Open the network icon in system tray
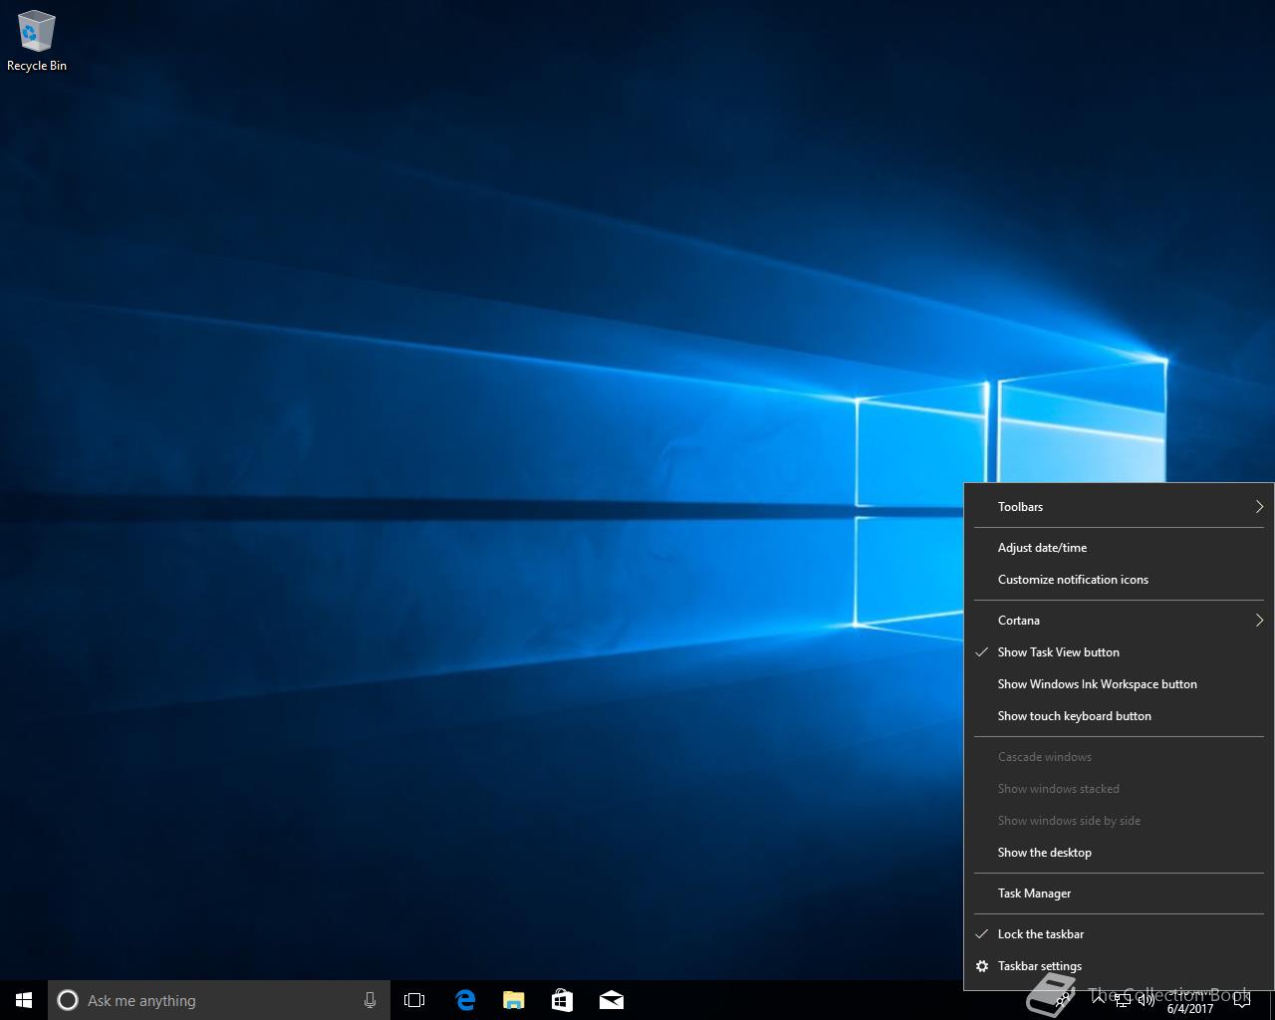Screen dimensions: 1275x1020 [1123, 1000]
